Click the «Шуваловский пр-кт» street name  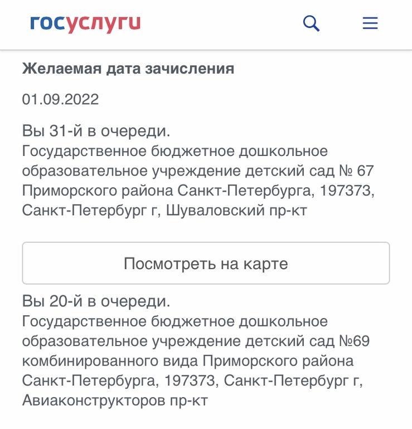237,210
